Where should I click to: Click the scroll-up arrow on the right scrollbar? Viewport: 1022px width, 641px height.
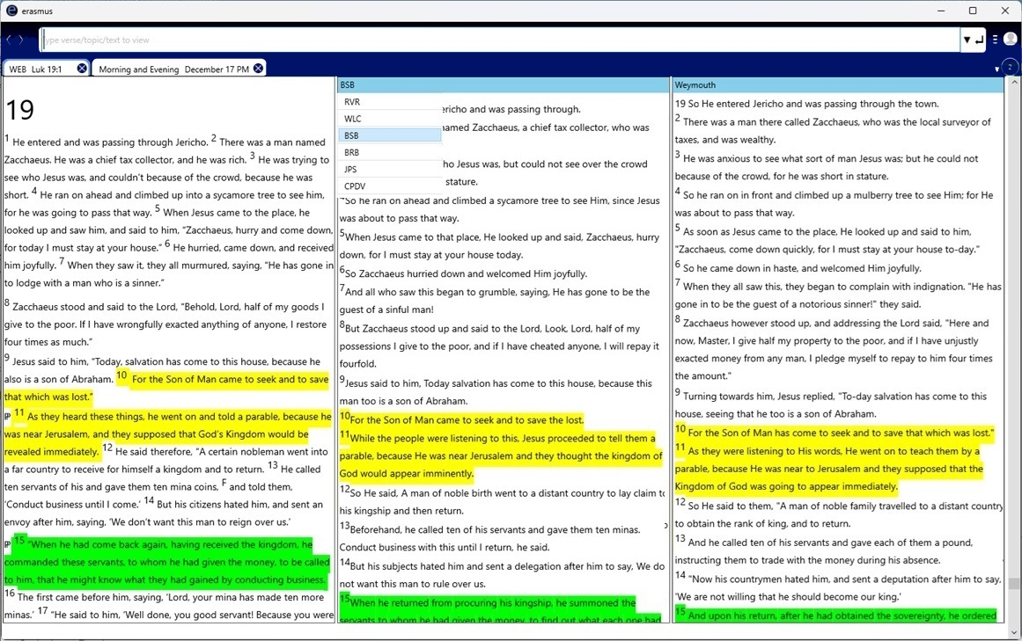[1013, 84]
